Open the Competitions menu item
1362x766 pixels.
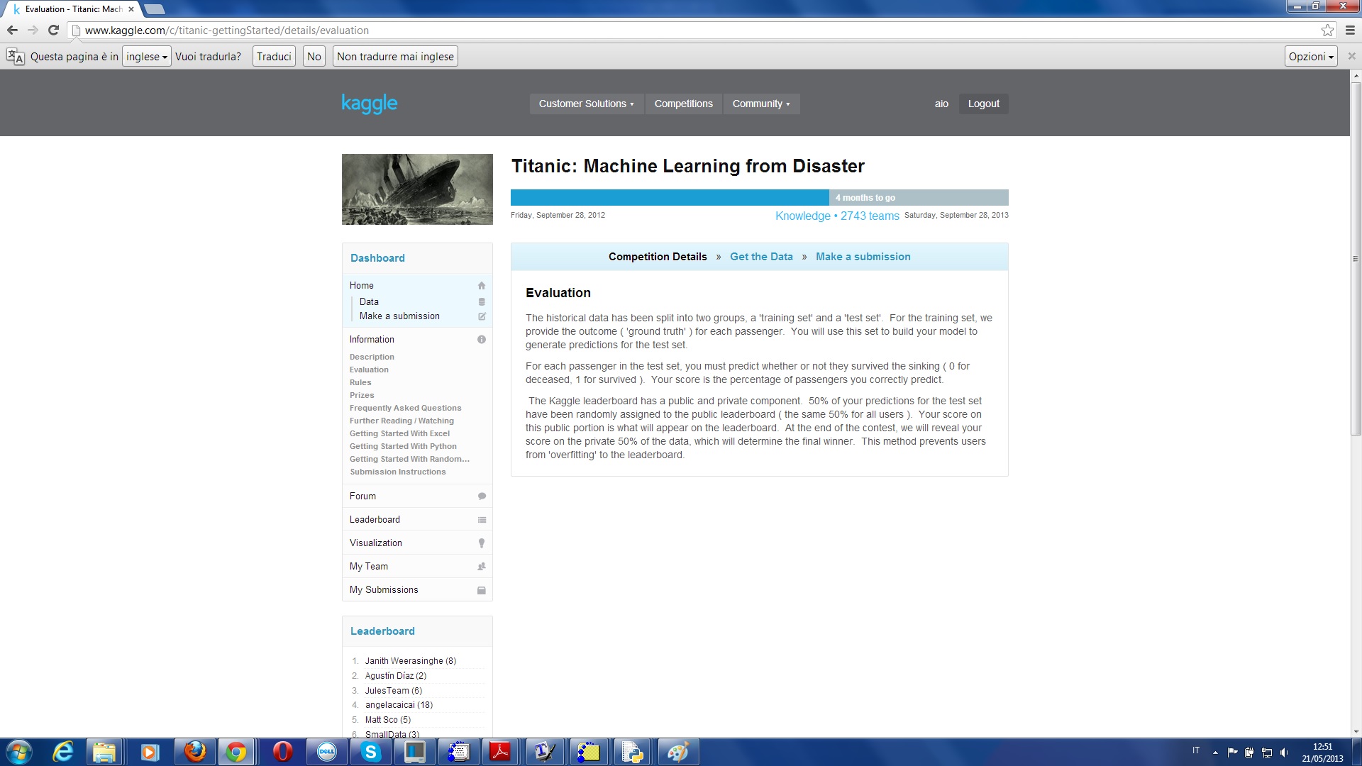point(683,104)
